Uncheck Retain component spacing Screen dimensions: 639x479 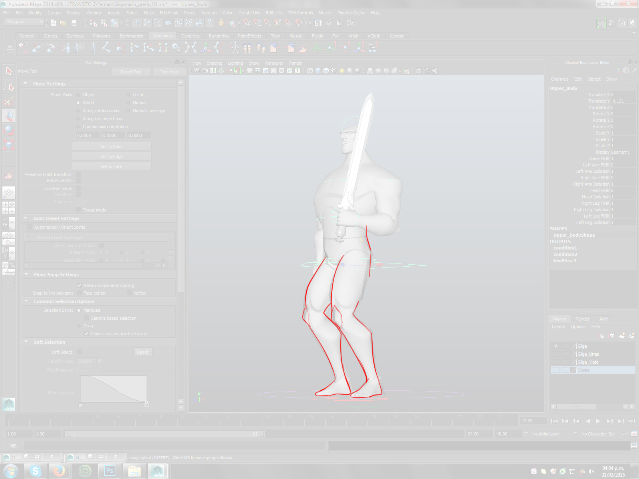click(x=79, y=285)
